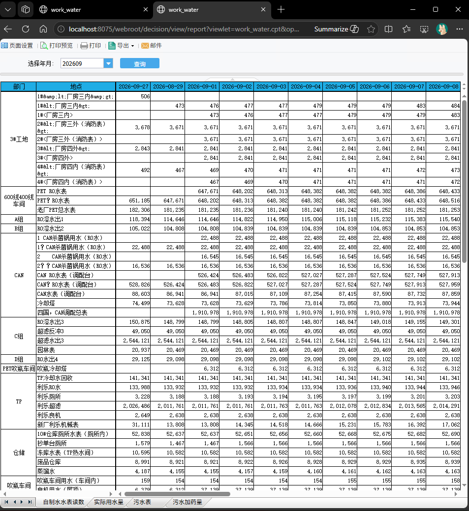Select the 蒸馏水 row label
The height and width of the screenshot is (511, 469).
76,471
